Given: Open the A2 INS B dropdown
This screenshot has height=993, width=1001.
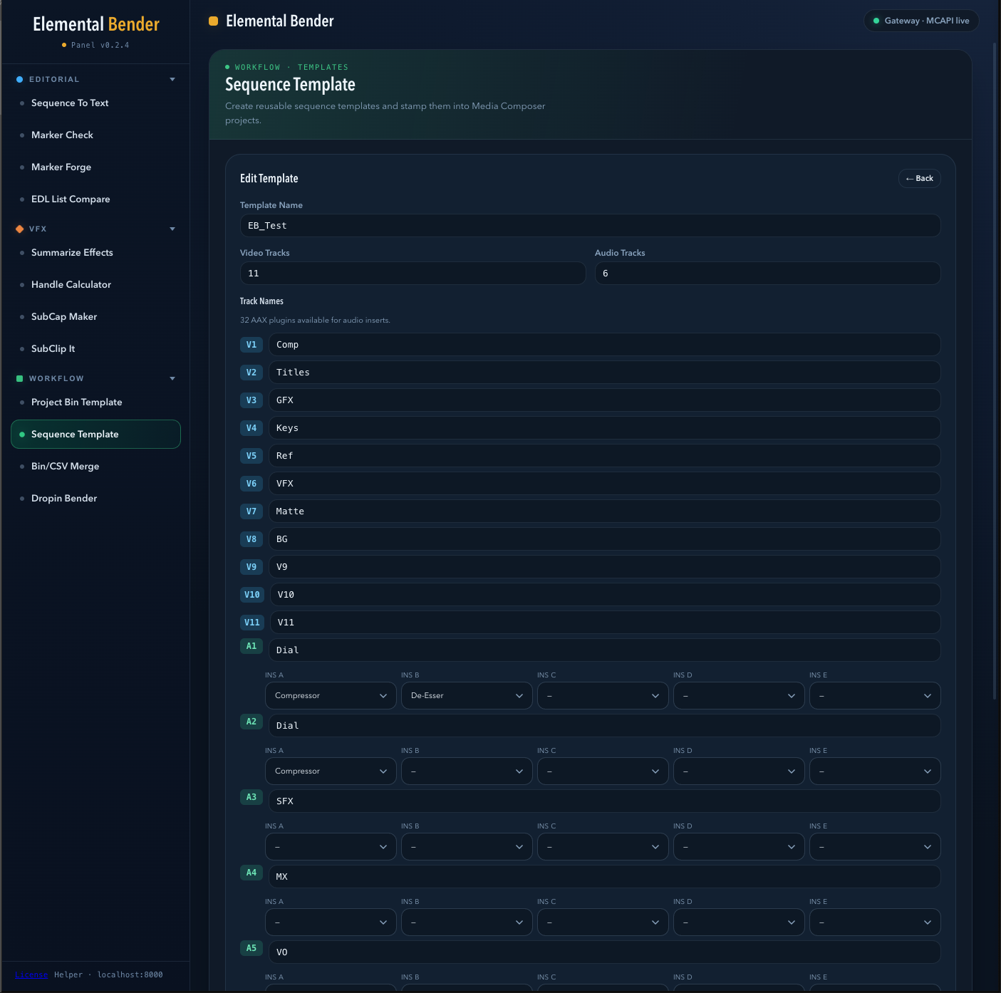Looking at the screenshot, I should [467, 771].
